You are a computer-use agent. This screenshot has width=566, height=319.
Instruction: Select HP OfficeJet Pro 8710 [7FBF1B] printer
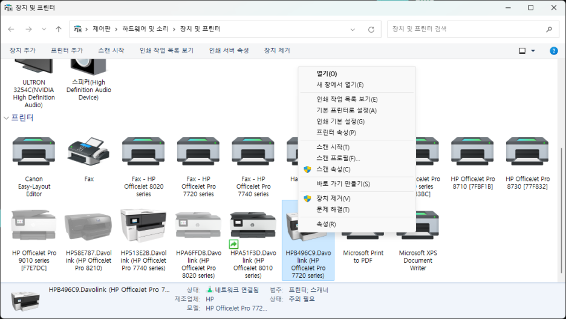[x=472, y=163]
